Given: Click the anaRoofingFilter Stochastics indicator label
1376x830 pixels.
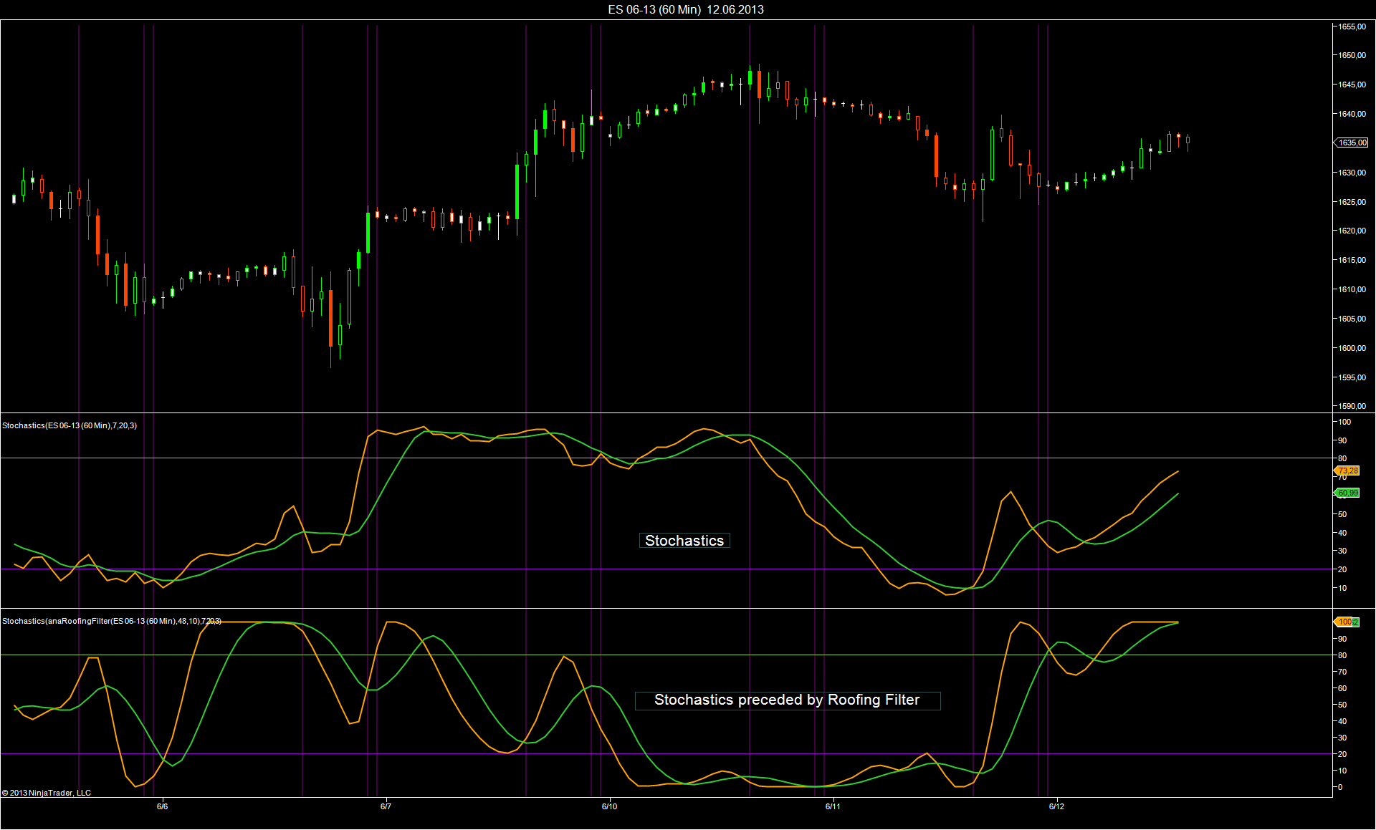Looking at the screenshot, I should point(112,621).
